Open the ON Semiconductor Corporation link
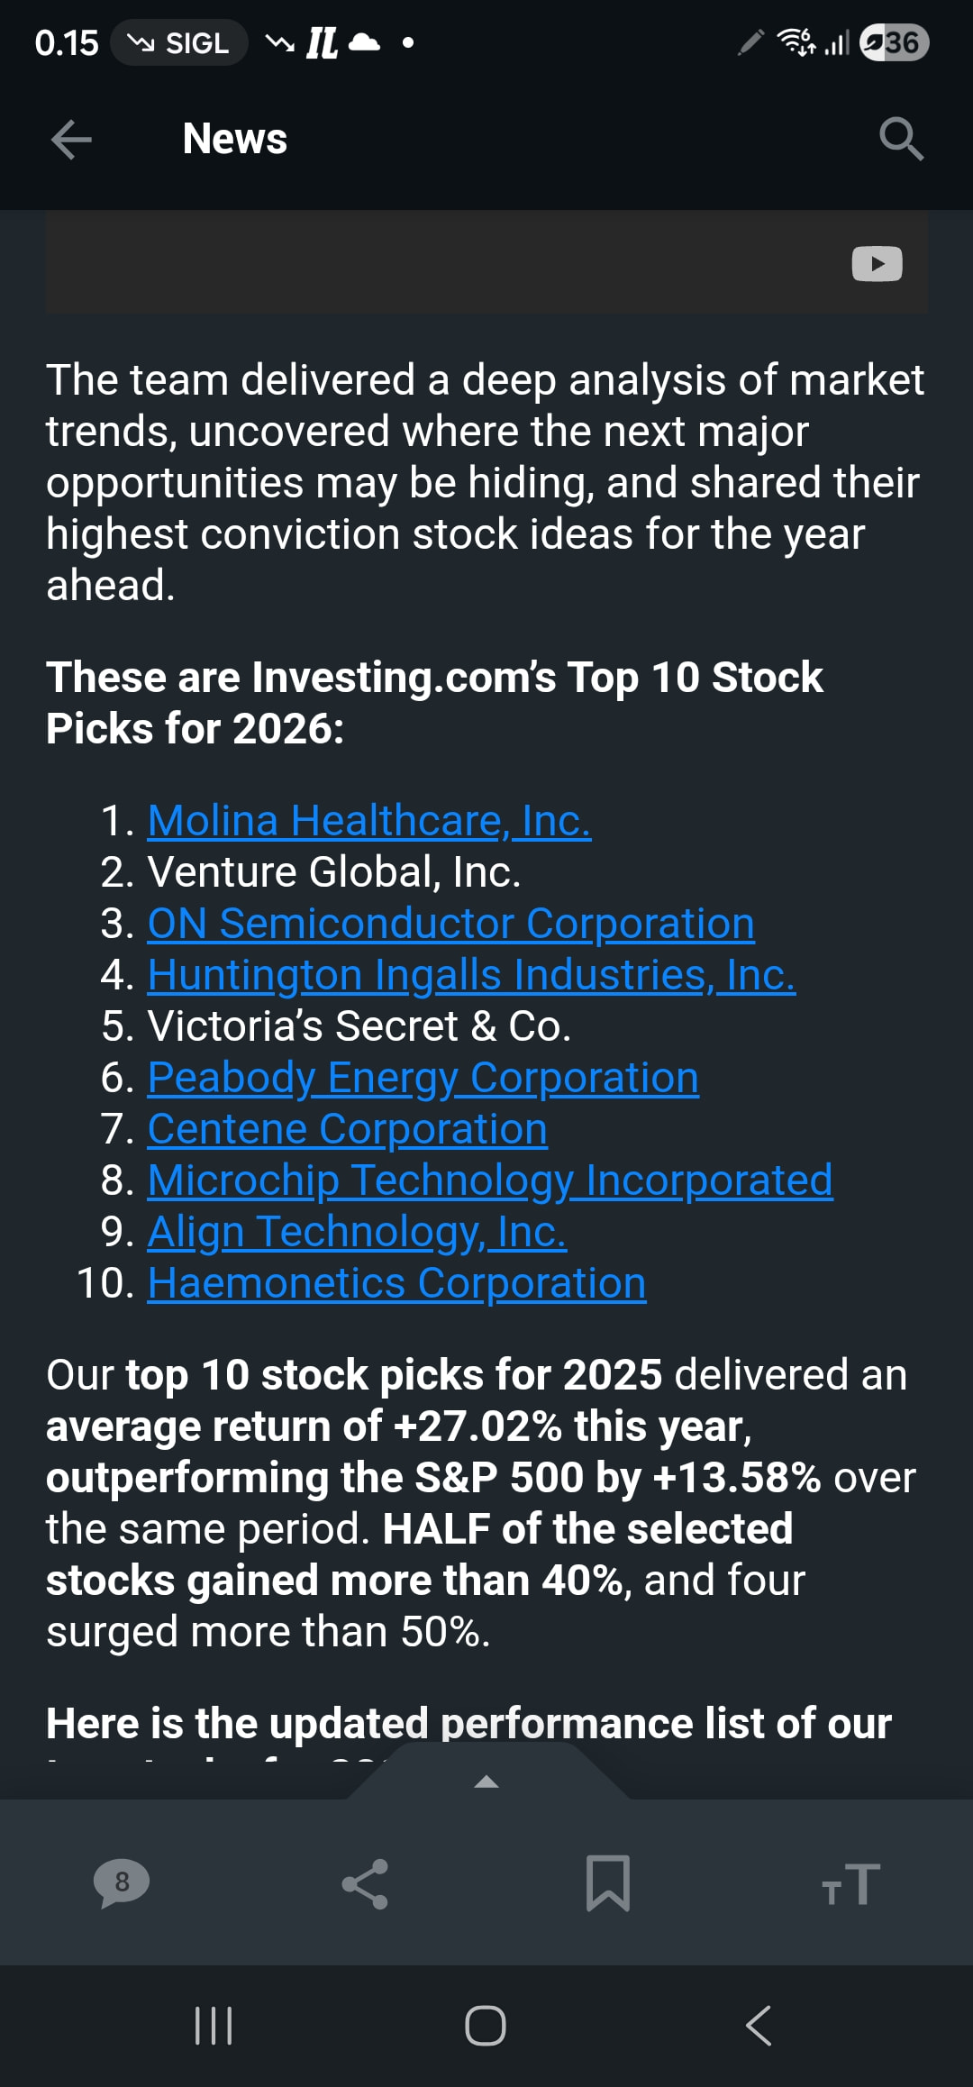 pos(450,924)
